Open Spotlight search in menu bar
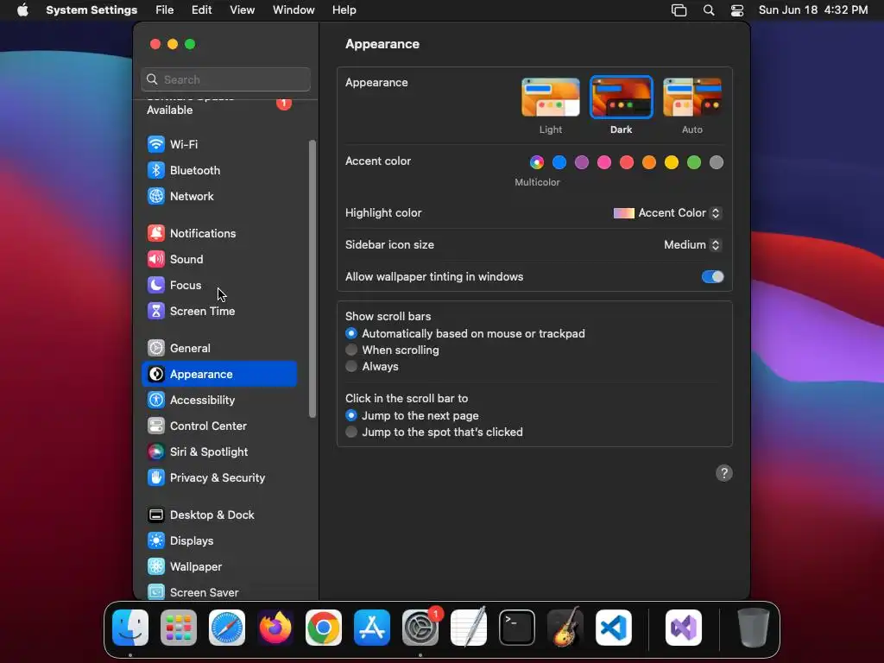The image size is (884, 663). tap(709, 10)
